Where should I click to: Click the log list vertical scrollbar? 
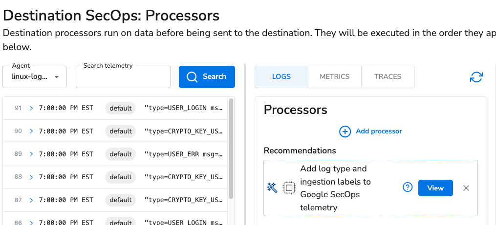pos(231,149)
